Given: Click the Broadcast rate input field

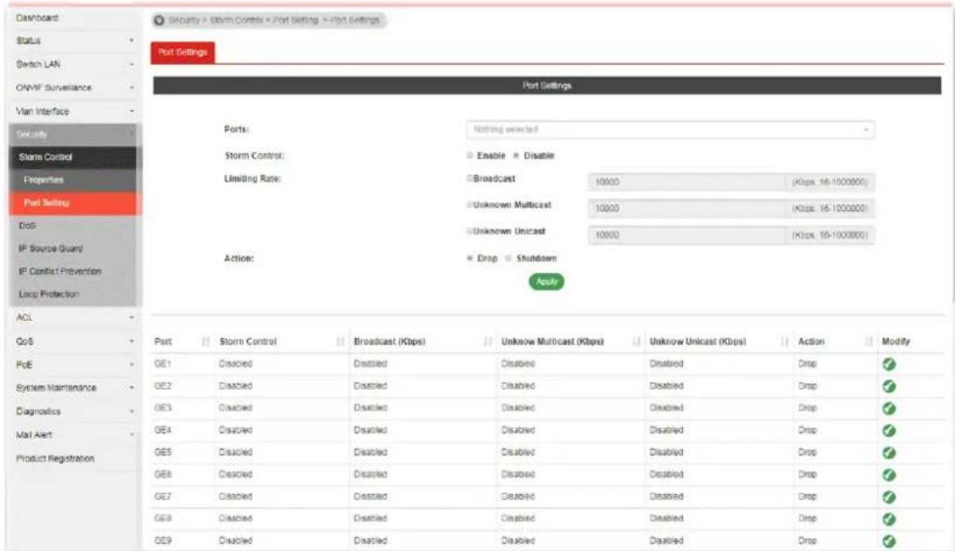Looking at the screenshot, I should point(686,182).
